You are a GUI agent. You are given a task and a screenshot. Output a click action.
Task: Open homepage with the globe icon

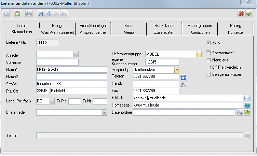(x=247, y=105)
